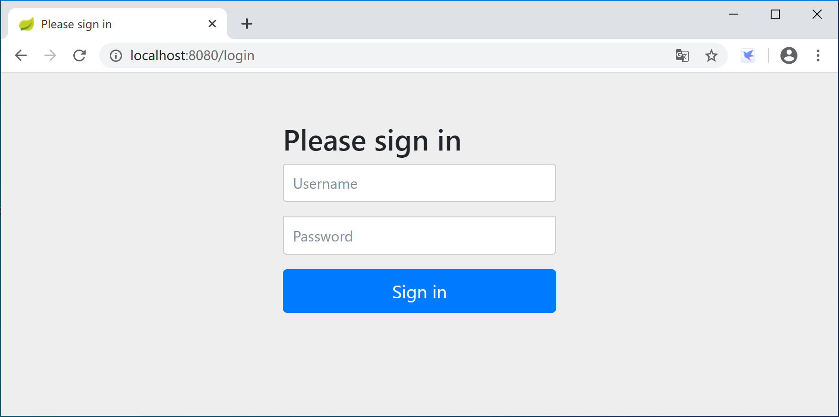Click the forward navigation arrow
Screen dimensions: 839x417
[x=50, y=55]
